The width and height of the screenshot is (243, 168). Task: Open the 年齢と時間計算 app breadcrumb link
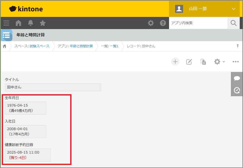pyautogui.click(x=81, y=46)
